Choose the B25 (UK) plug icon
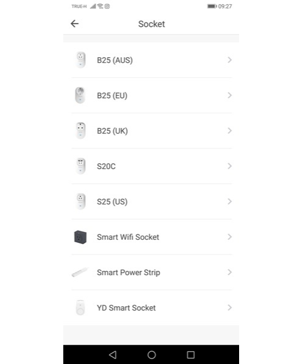 [80, 130]
